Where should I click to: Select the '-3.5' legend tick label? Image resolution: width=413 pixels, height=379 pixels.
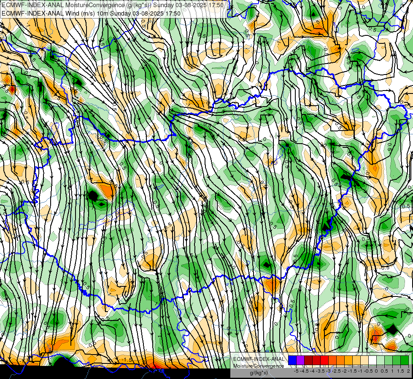tap(321, 371)
